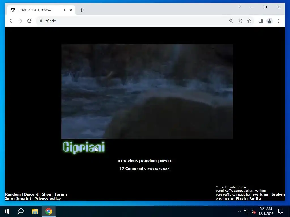
Task: Open the Random link in the footer
Action: [x=13, y=194]
